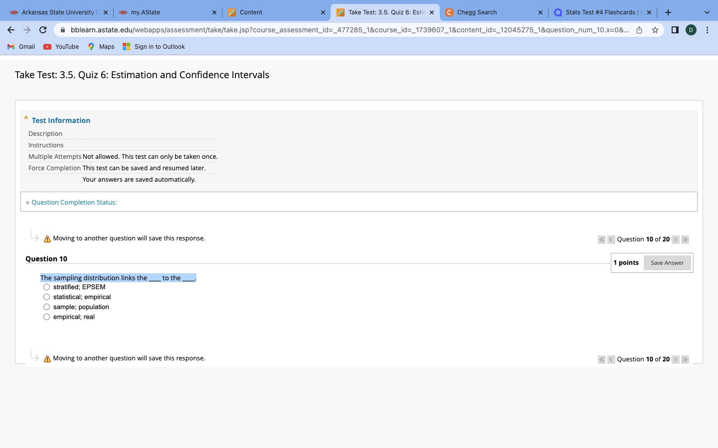
Task: Click the browser Back arrow
Action: (11, 30)
